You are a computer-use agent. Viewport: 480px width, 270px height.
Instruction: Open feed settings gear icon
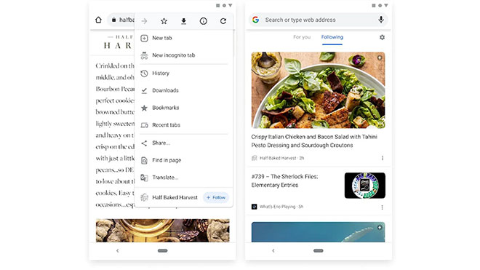[382, 37]
